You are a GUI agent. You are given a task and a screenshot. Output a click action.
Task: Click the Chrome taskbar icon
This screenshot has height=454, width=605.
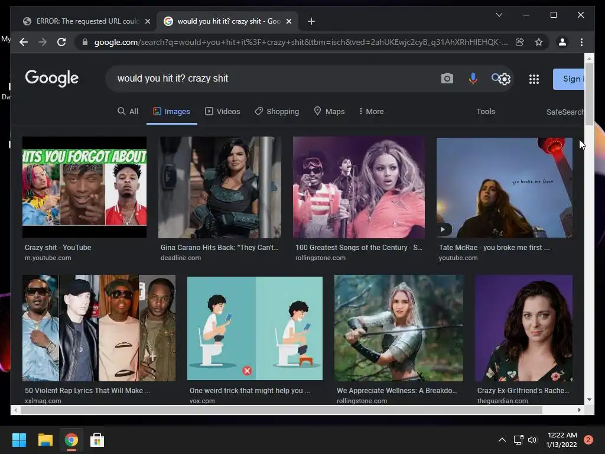tap(71, 440)
